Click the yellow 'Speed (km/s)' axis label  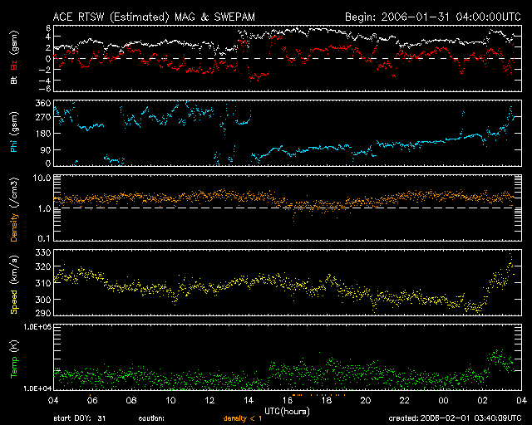point(14,285)
